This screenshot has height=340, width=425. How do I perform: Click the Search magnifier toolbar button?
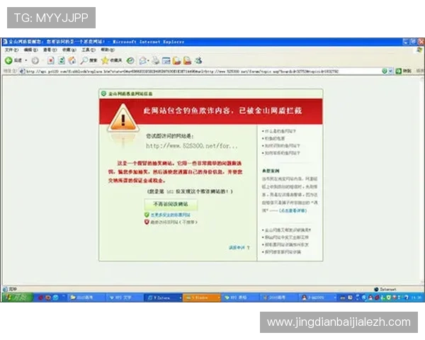89,60
